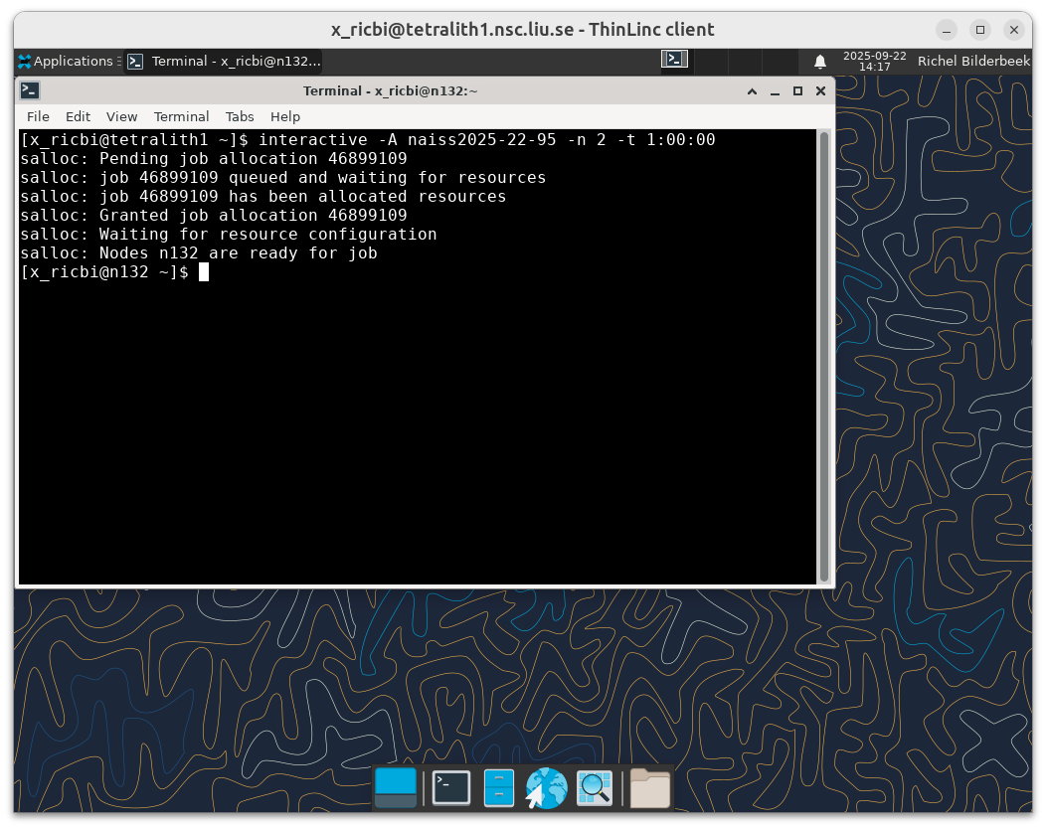The height and width of the screenshot is (829, 1046).
Task: Open the home folder dock icon
Action: (650, 787)
